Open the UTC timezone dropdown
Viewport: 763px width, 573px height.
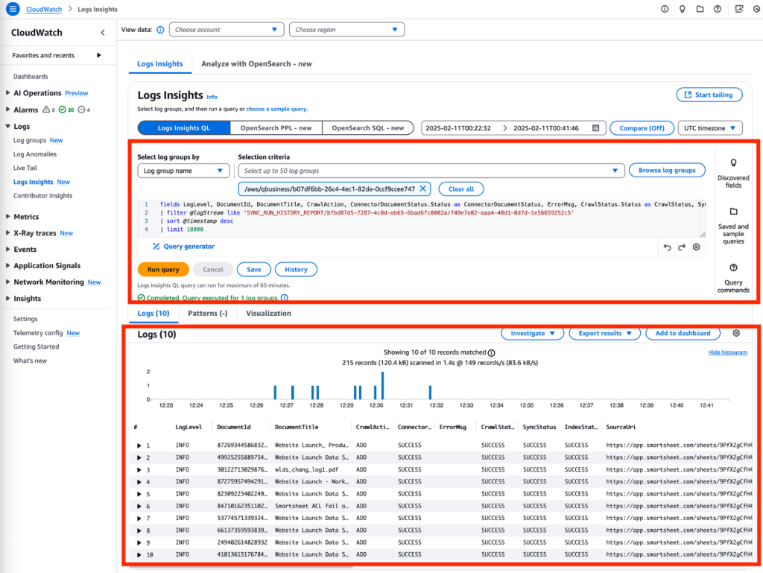coord(710,128)
